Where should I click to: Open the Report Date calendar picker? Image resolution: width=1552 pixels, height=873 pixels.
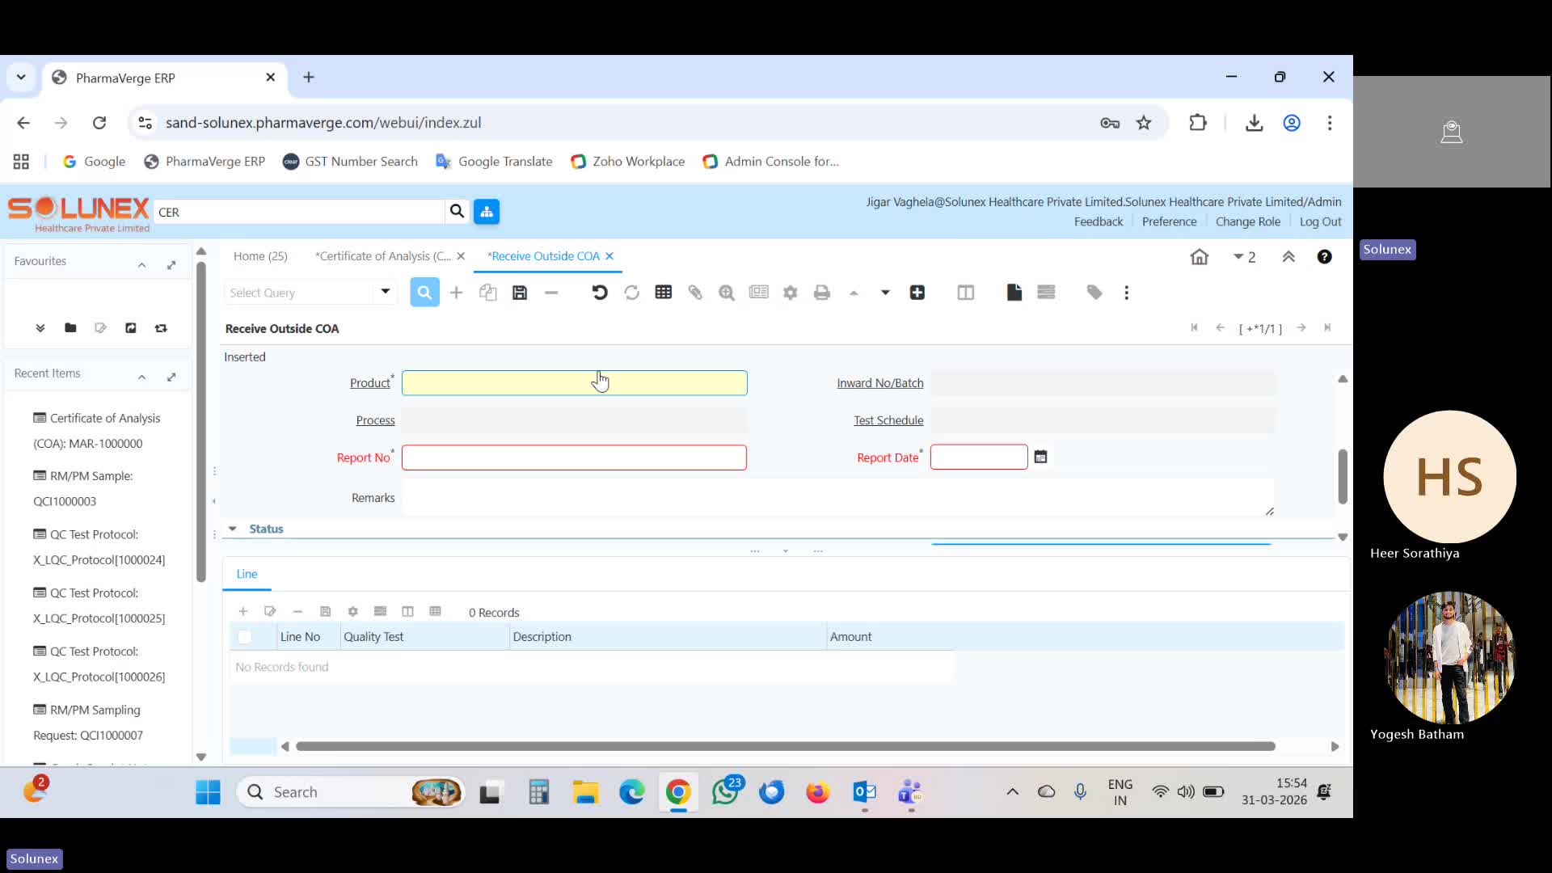(1040, 458)
